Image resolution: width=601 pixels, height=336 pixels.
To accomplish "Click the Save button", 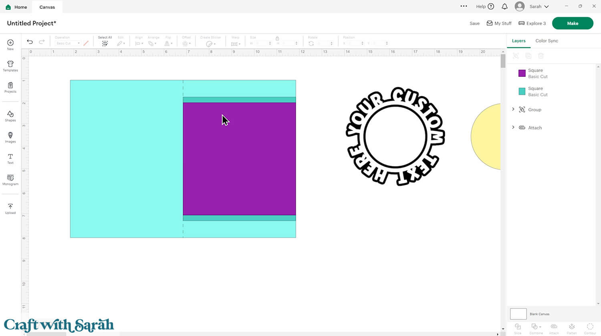I will (474, 23).
